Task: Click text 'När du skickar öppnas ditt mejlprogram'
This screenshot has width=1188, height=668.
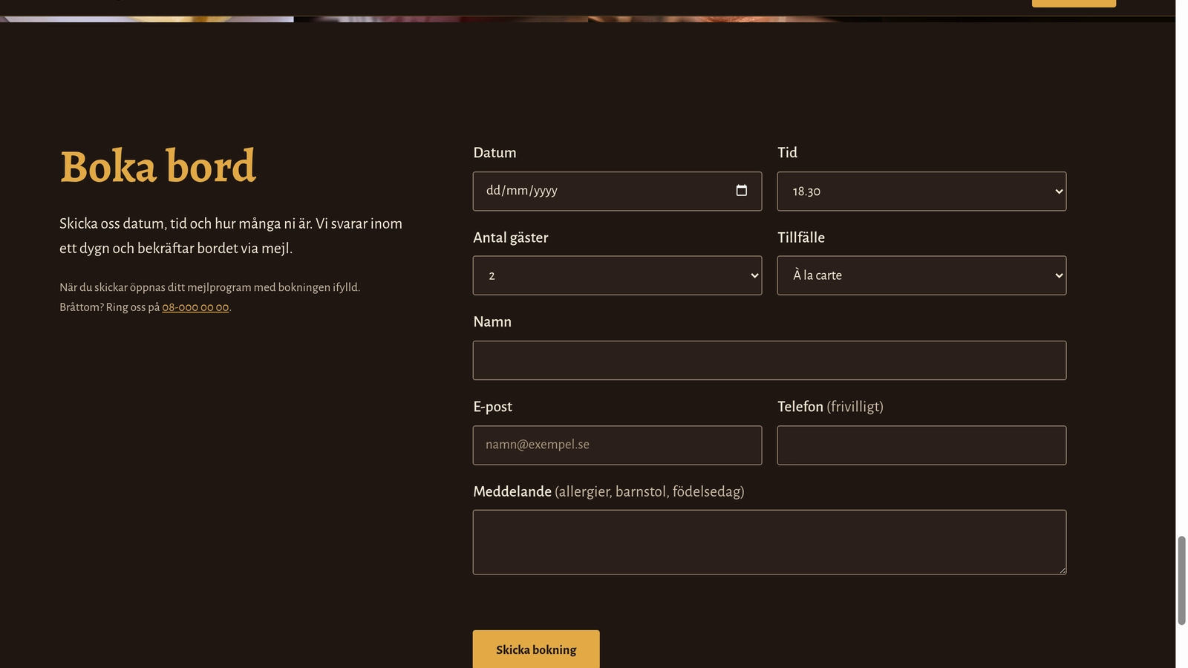Action: 155,287
